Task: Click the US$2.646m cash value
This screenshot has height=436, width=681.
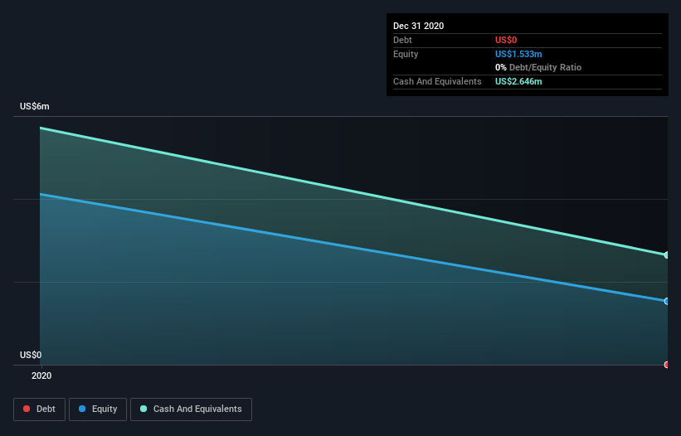Action: coord(518,81)
